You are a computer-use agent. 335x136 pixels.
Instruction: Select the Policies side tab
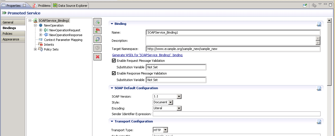(x=8, y=34)
